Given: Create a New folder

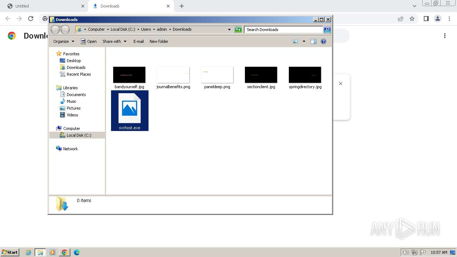Looking at the screenshot, I should tap(159, 41).
